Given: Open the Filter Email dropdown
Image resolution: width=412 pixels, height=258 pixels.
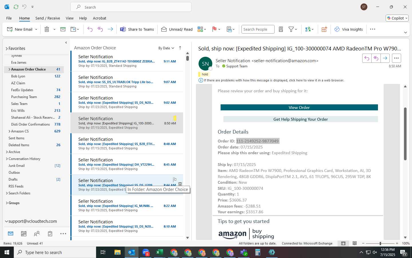Looking at the screenshot, I should click(x=293, y=29).
